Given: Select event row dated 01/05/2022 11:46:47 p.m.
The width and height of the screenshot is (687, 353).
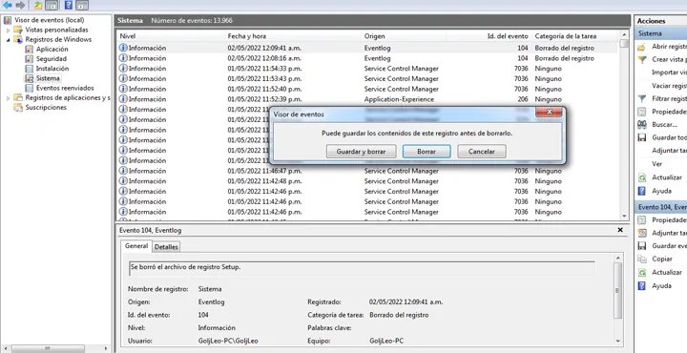Looking at the screenshot, I should [367, 171].
